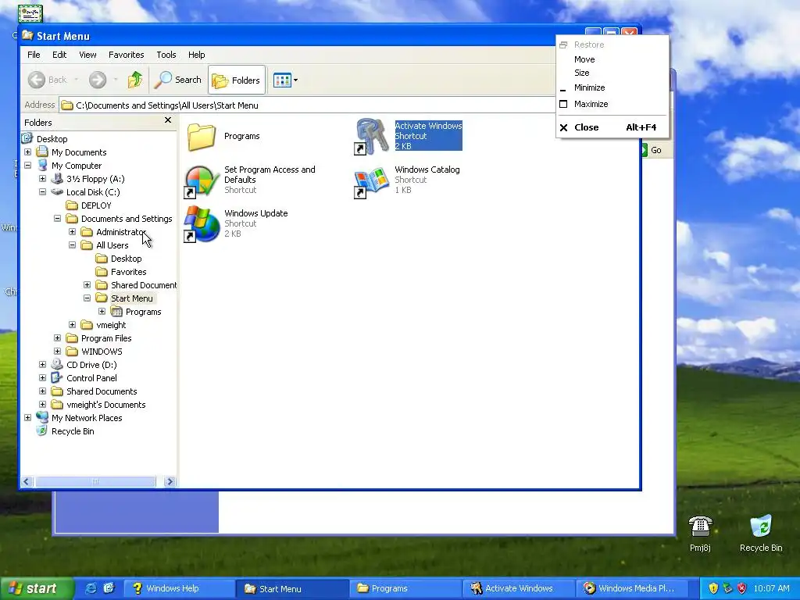800x600 pixels.
Task: Open the Programs folder in file pane
Action: tap(201, 136)
